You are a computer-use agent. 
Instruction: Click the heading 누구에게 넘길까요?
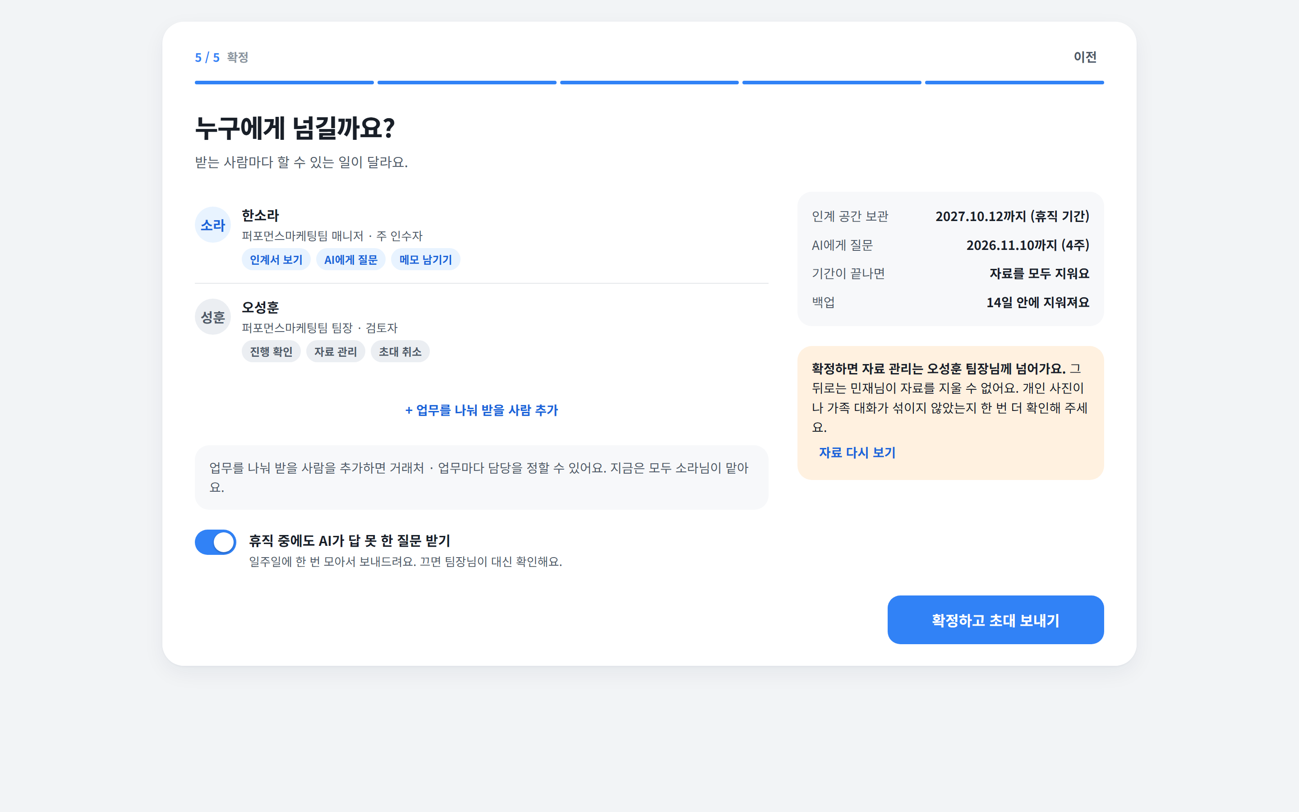pyautogui.click(x=295, y=129)
